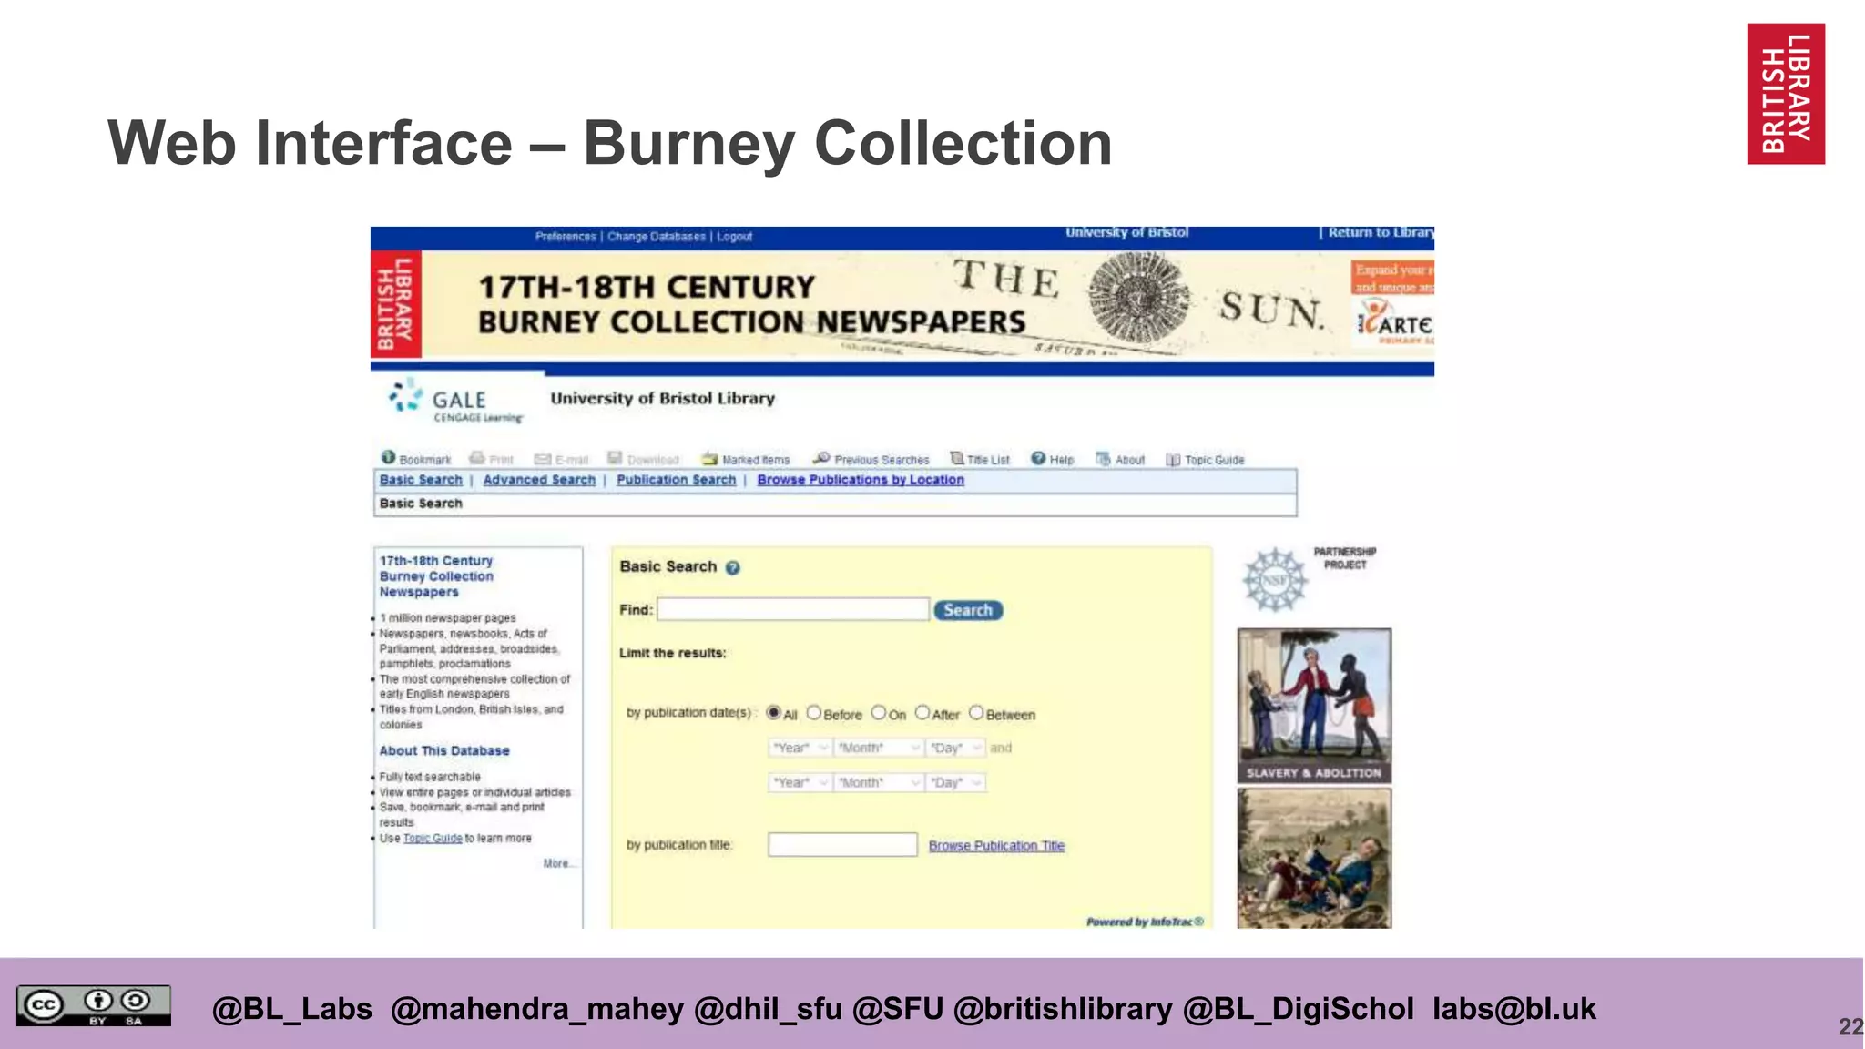This screenshot has height=1049, width=1865.
Task: Click the Basic Search help question icon
Action: tap(733, 568)
